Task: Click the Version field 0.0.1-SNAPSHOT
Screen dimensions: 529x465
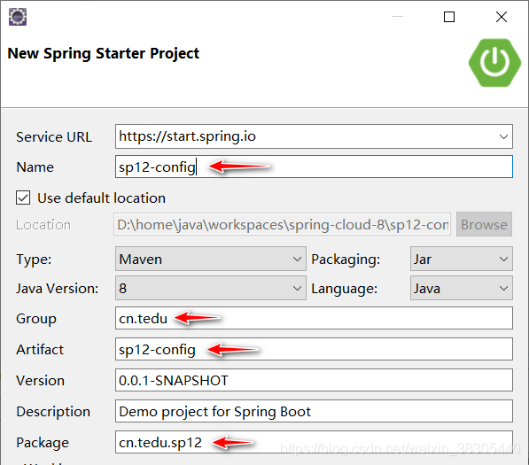Action: (314, 380)
